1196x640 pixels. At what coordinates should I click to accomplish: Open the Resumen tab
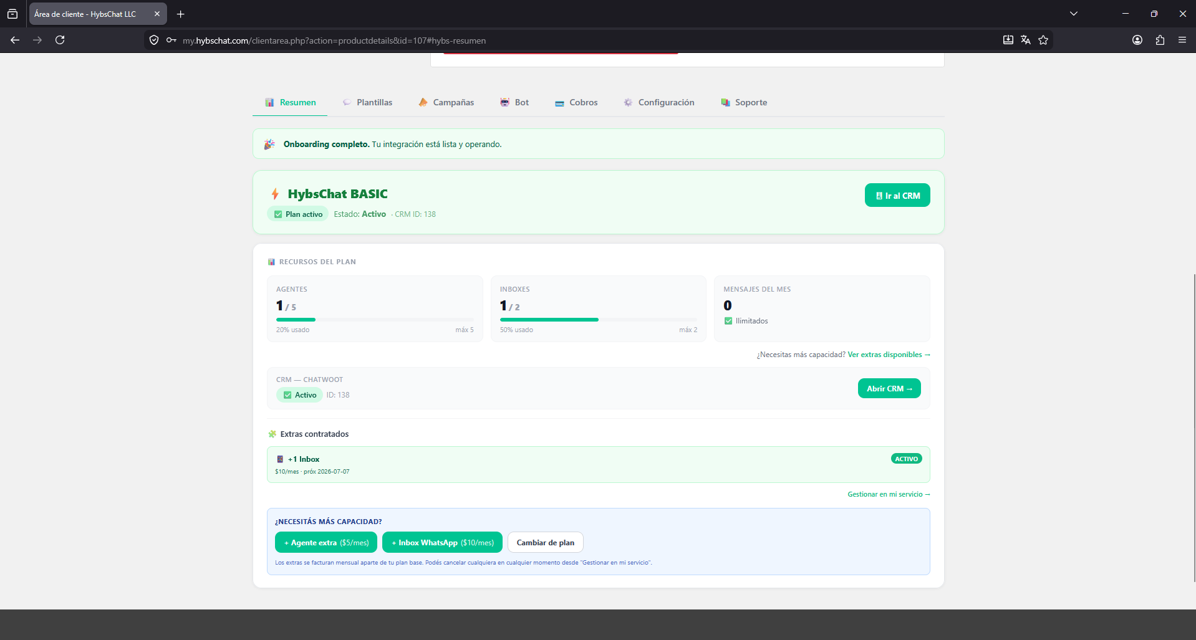point(291,102)
